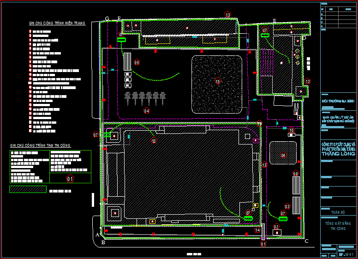
Task: Click the marker 15 in the stippled area
Action: point(218,82)
